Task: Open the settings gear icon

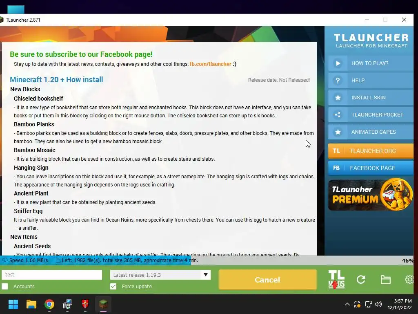Action: click(409, 280)
